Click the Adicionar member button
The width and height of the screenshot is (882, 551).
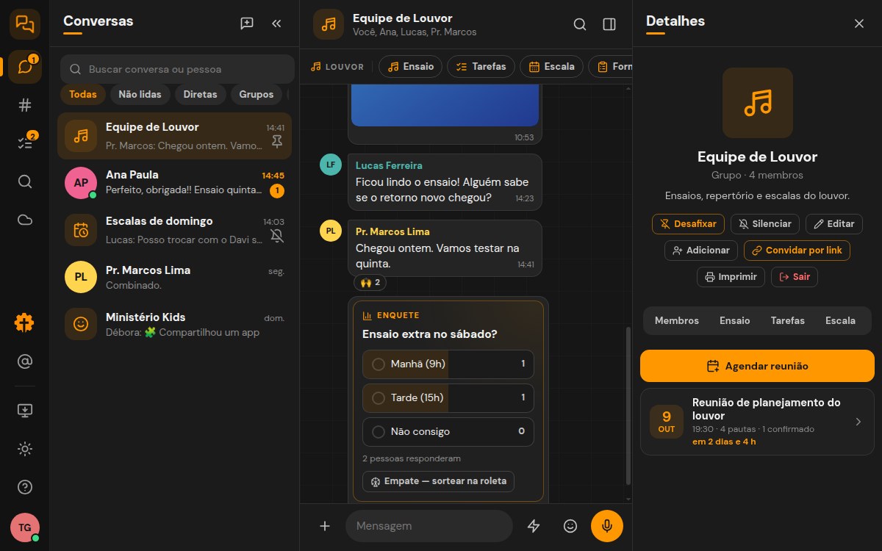[701, 250]
